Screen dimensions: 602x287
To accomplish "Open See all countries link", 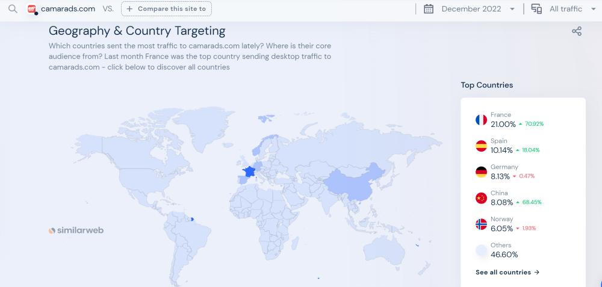I will point(507,272).
